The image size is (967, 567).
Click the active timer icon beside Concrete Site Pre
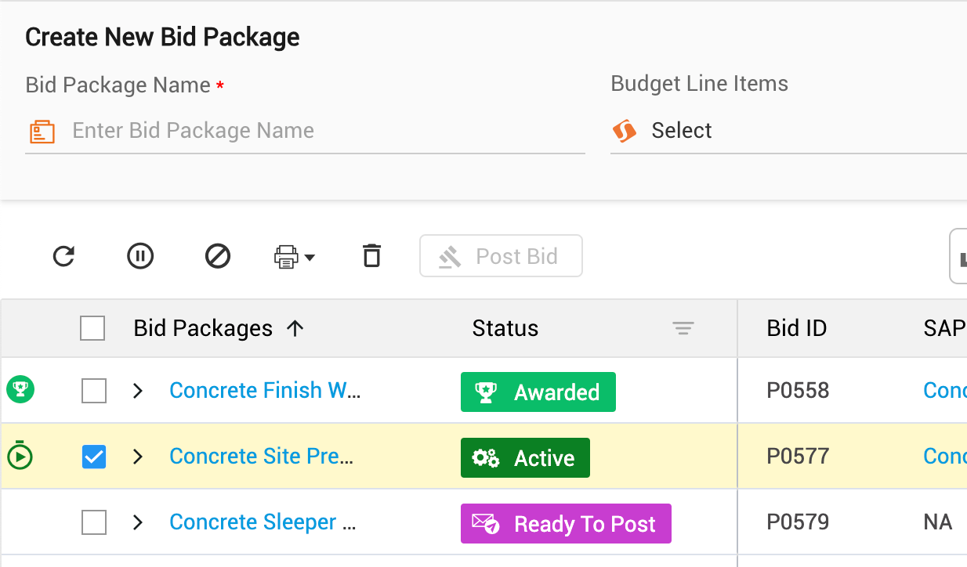click(x=20, y=456)
